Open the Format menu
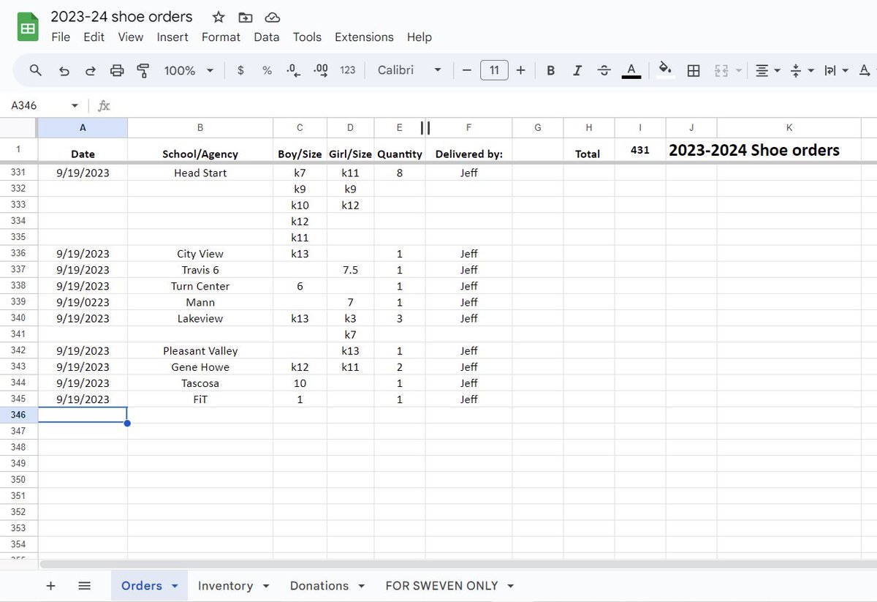Screen dimensions: 877x602 221,37
